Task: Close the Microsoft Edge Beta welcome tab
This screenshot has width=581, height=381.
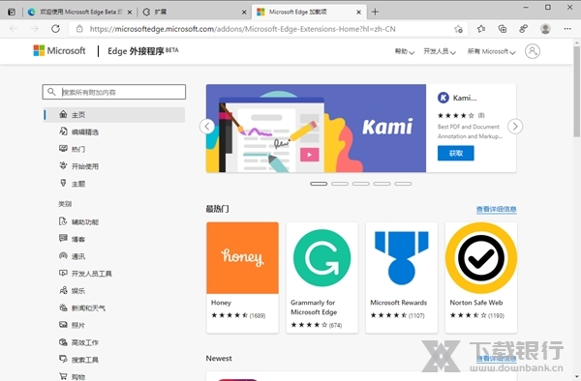Action: [x=130, y=13]
